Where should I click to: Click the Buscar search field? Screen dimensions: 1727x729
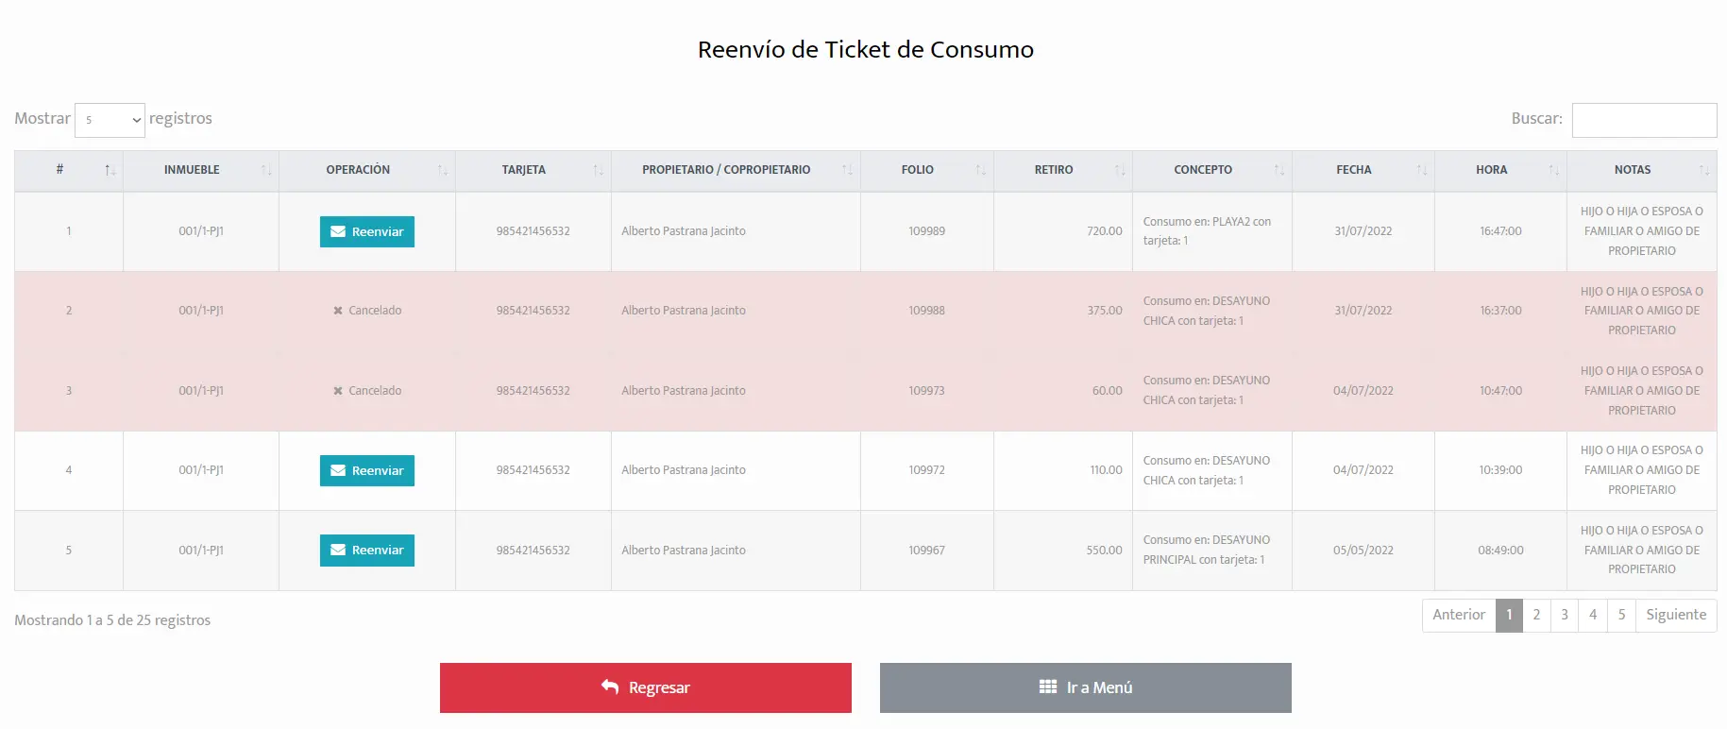coord(1644,120)
